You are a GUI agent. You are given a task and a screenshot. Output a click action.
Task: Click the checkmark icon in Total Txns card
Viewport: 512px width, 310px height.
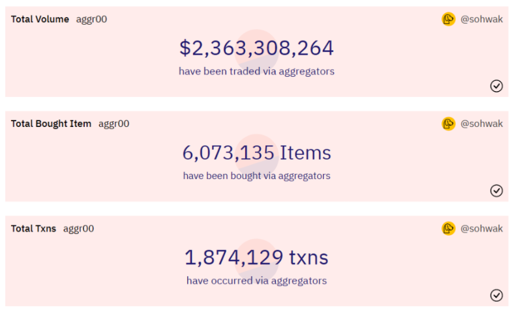(496, 295)
